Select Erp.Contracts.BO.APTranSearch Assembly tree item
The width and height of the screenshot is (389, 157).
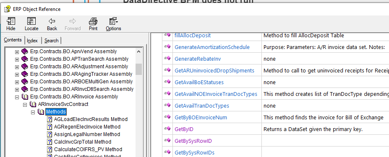tap(79, 59)
